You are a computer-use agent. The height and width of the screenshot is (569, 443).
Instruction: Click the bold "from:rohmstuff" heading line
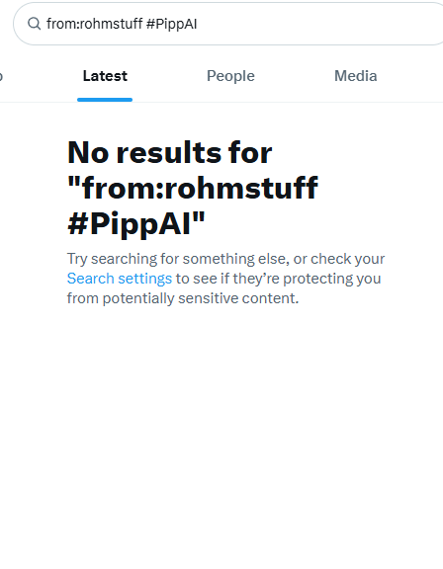click(x=193, y=188)
